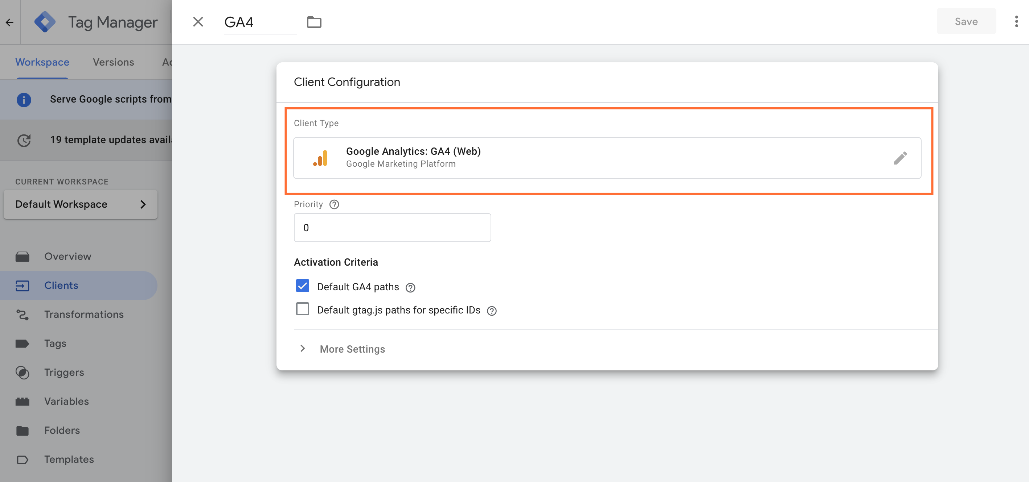Click the back arrow icon
The image size is (1029, 482).
[9, 22]
